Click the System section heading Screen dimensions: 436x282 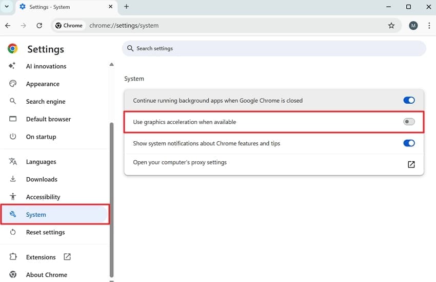click(x=134, y=79)
